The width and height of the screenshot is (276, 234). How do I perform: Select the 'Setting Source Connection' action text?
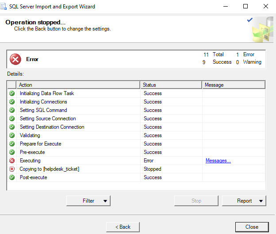point(48,119)
